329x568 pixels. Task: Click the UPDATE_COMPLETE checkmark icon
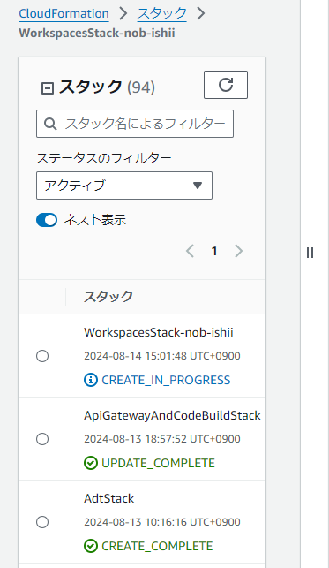90,463
